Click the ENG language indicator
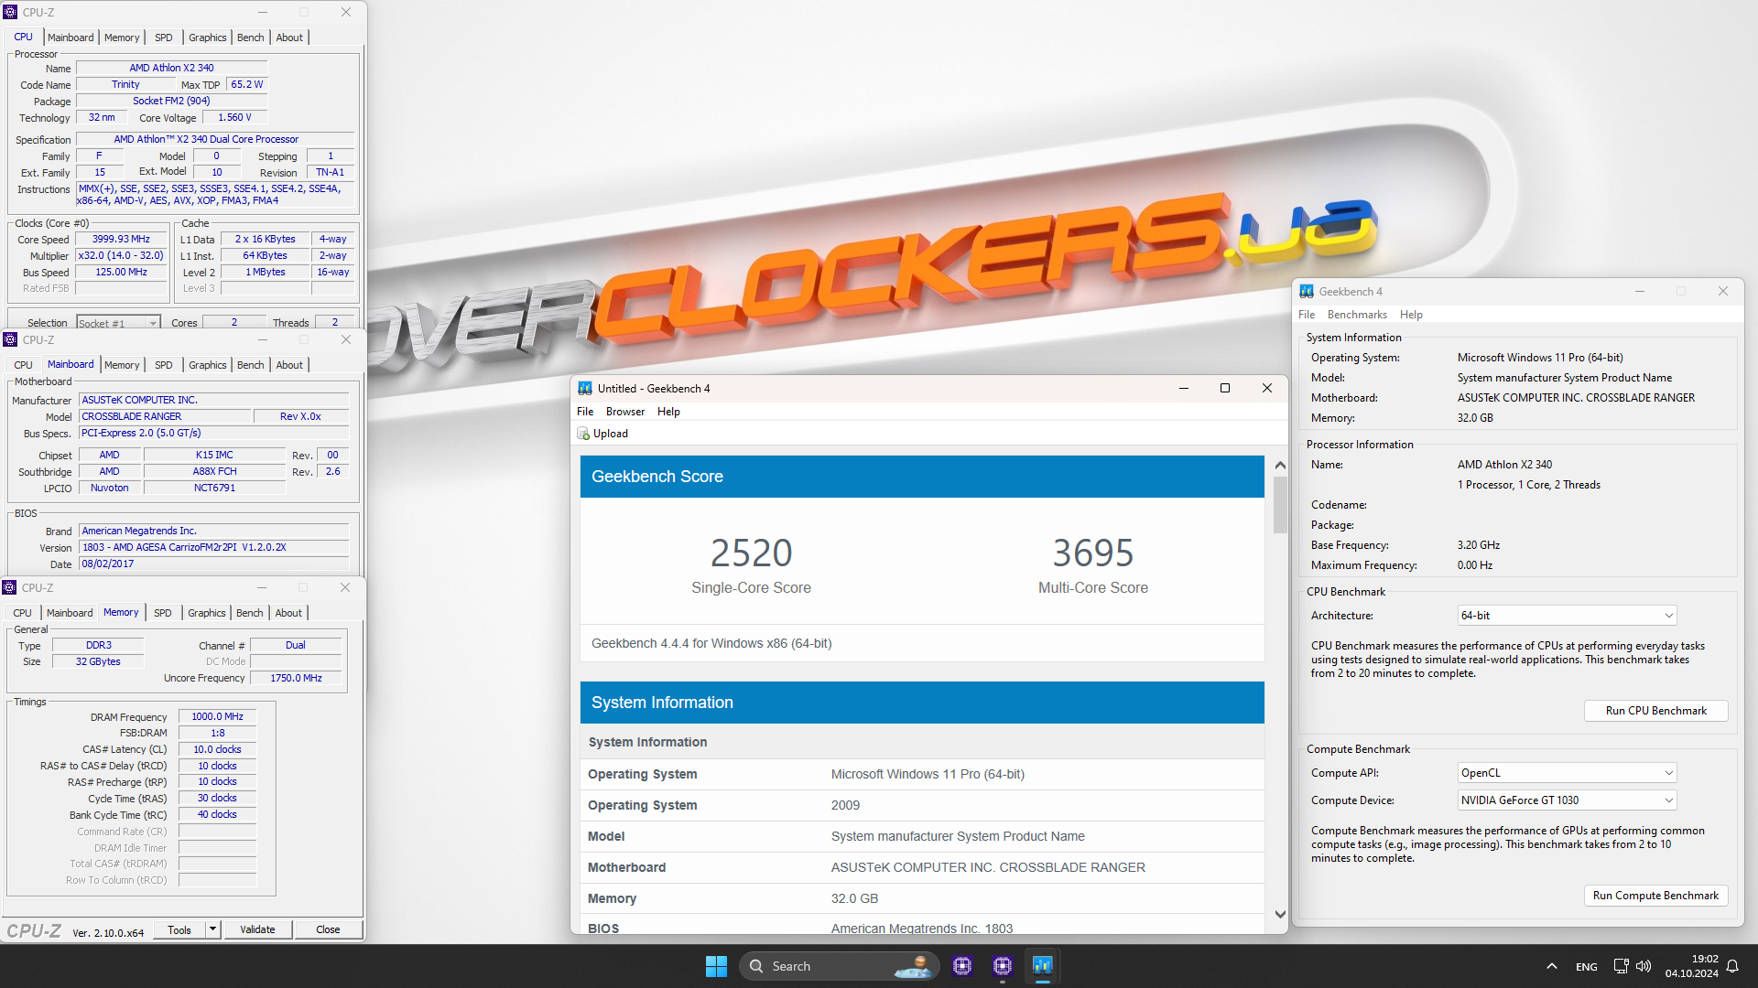This screenshot has width=1758, height=988. click(x=1587, y=967)
